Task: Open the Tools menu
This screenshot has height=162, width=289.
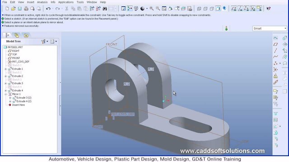Action: [x=80, y=2]
